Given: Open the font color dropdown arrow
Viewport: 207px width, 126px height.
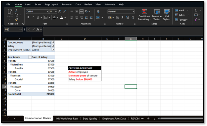Looking at the screenshot, I should [65, 18].
